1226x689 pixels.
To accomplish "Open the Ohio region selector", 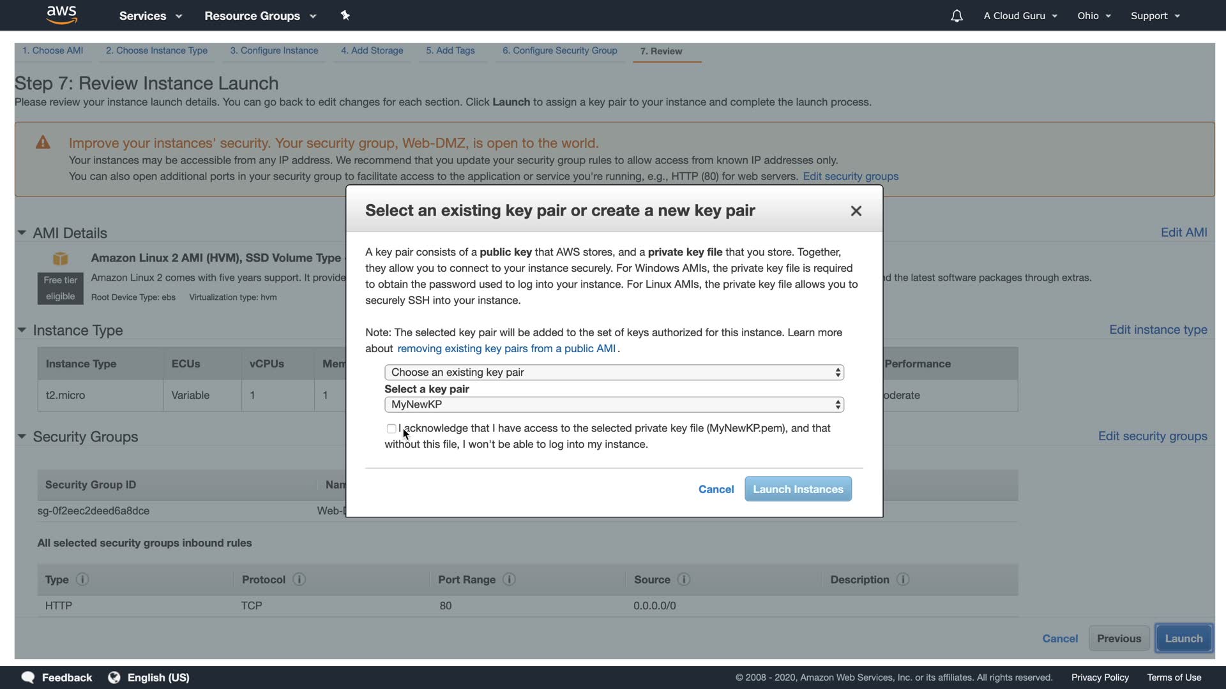I will [x=1094, y=16].
